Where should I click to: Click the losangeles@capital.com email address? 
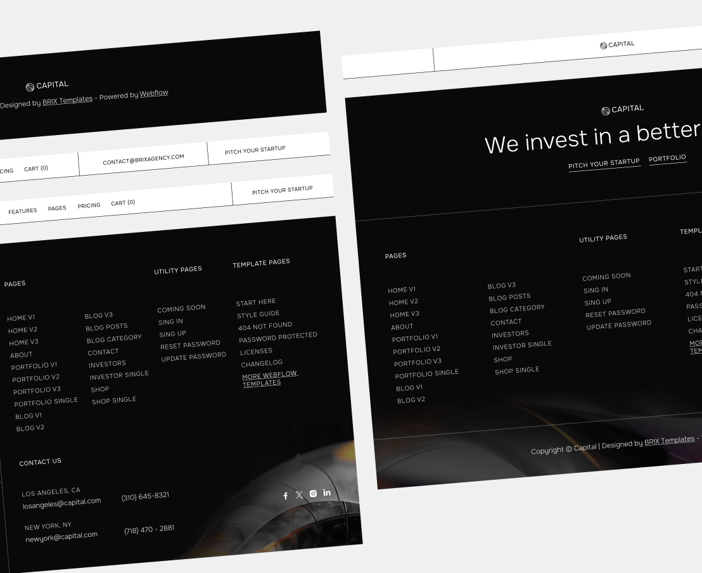62,501
